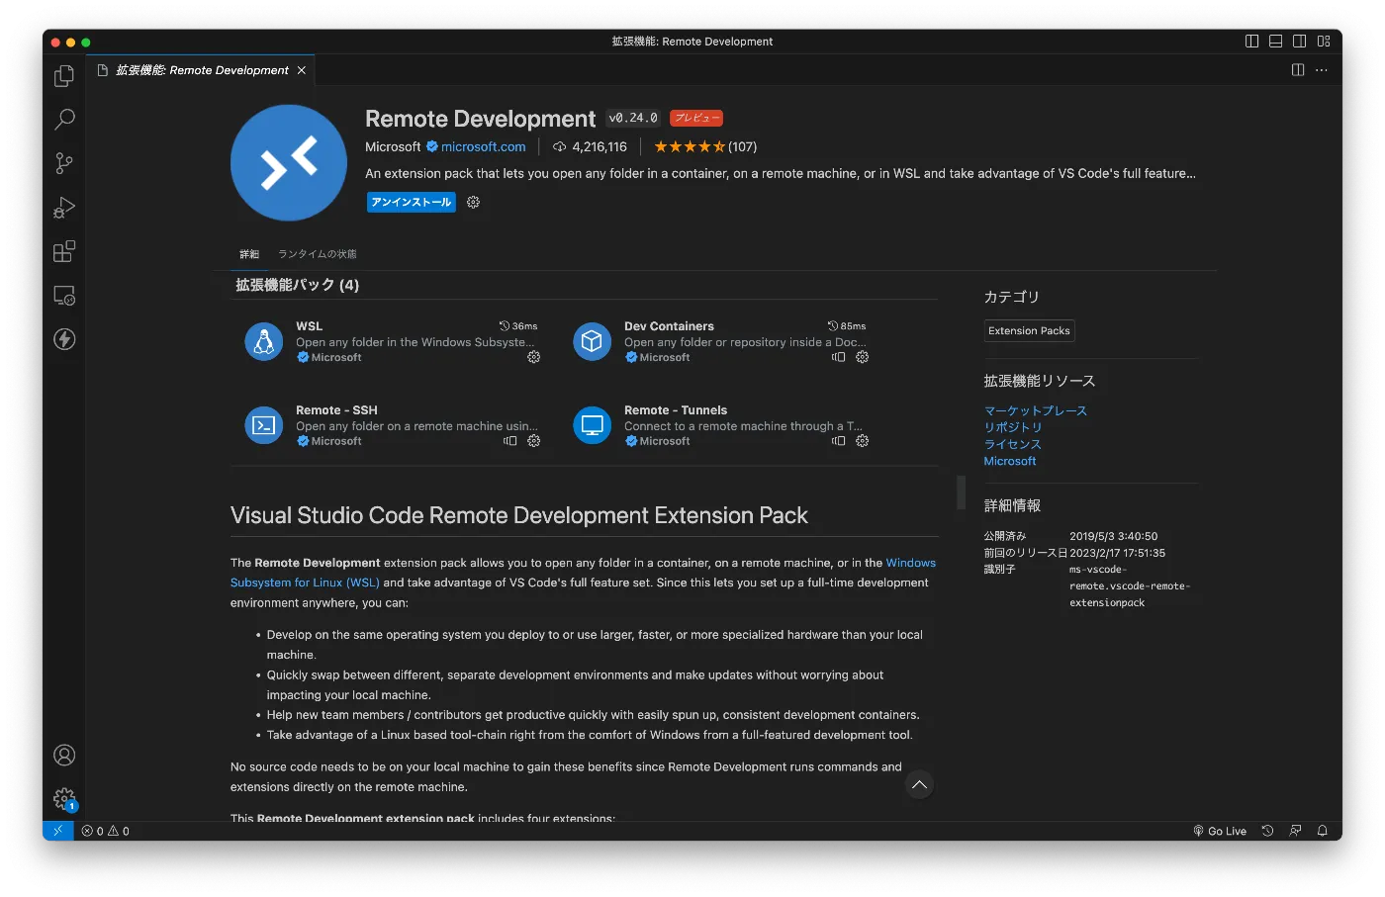This screenshot has height=897, width=1385.
Task: Open the マーケットプレース link
Action: click(1035, 410)
